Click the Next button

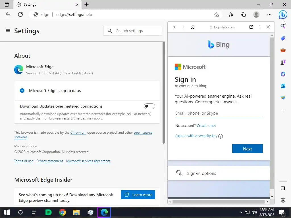[x=248, y=149]
